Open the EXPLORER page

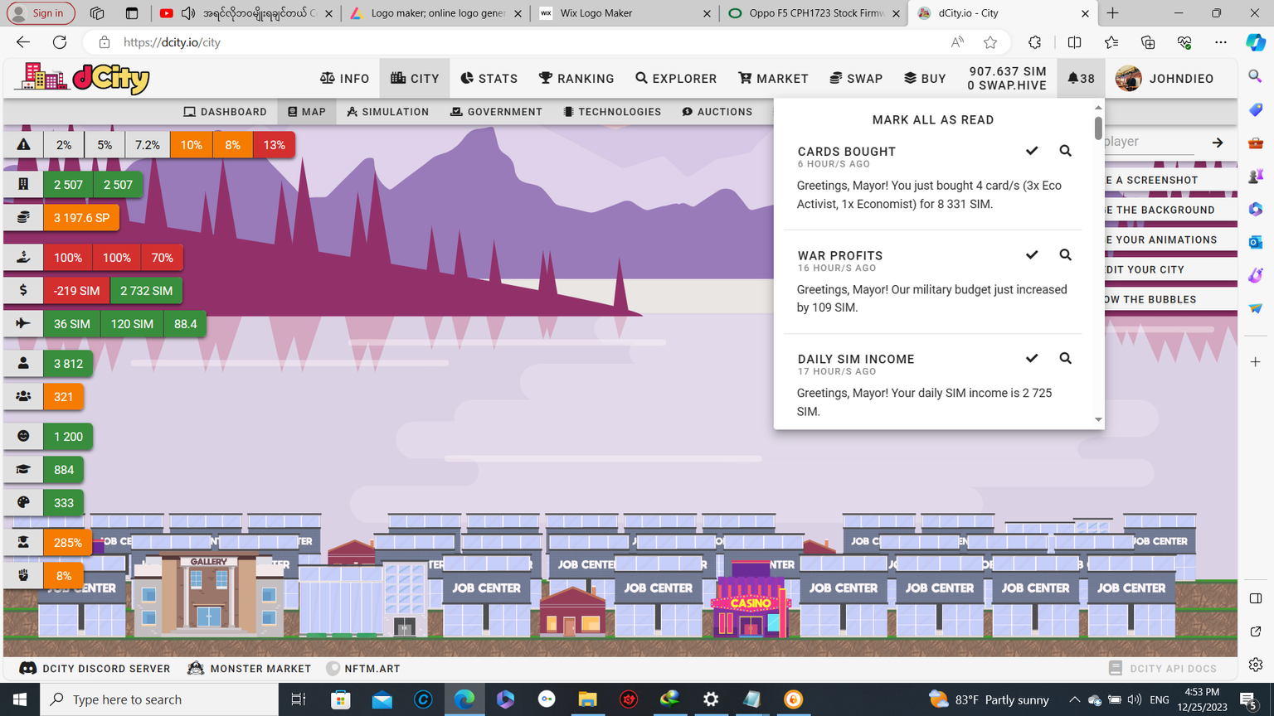coord(676,79)
